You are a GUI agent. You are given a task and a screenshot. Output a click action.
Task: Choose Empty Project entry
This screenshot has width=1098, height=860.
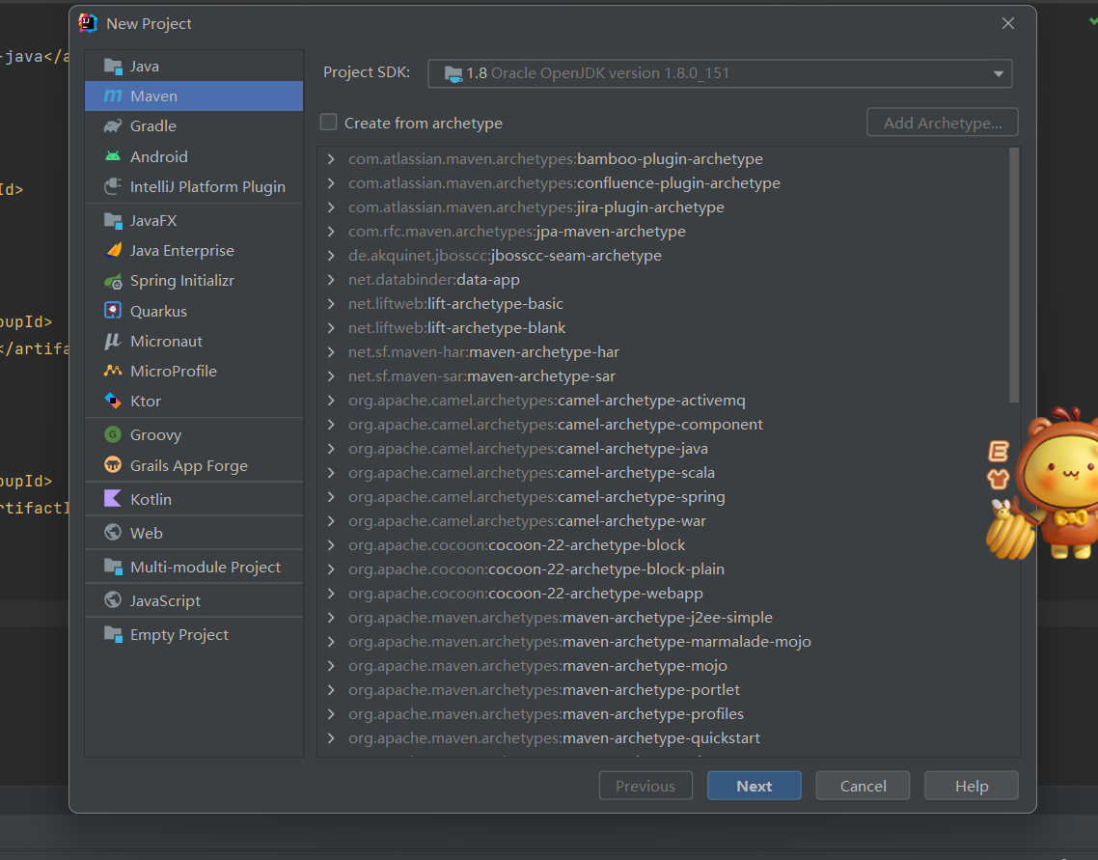(x=194, y=634)
